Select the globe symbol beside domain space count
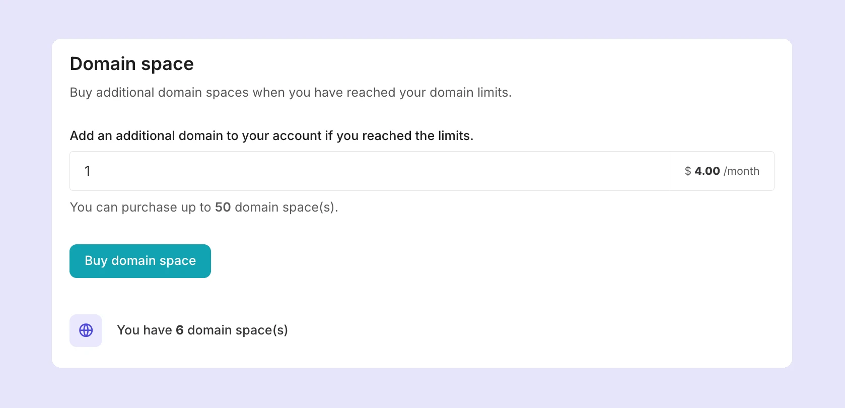 pyautogui.click(x=86, y=330)
